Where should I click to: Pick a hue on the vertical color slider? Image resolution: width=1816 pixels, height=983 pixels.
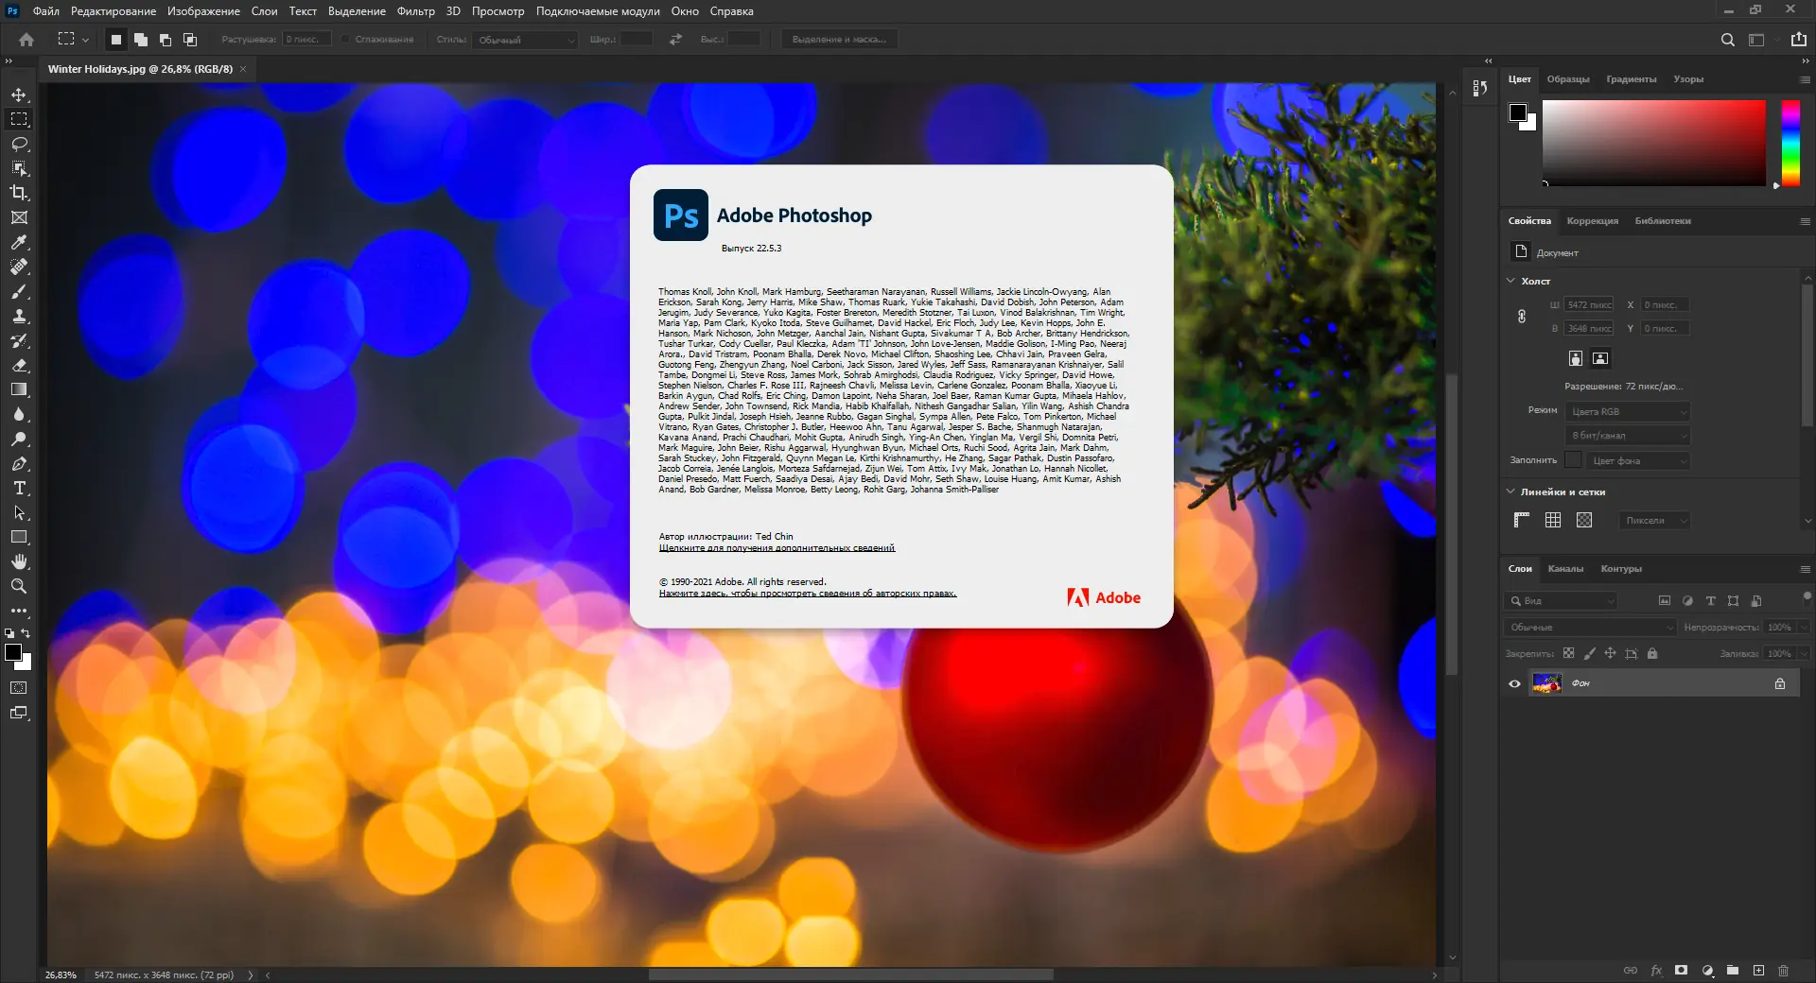pyautogui.click(x=1790, y=142)
